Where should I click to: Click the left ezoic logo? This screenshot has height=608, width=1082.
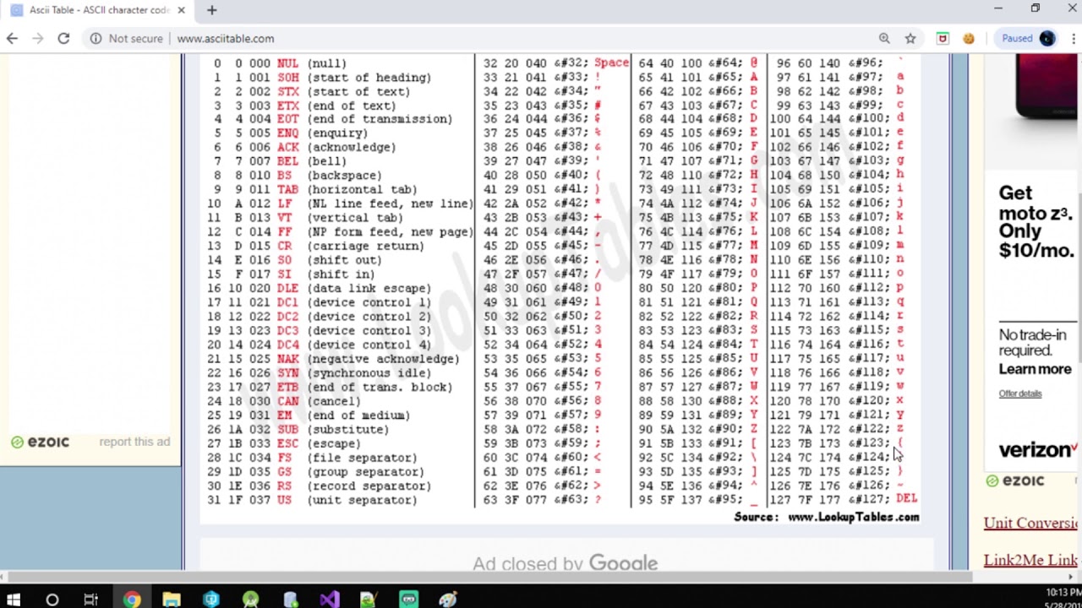[x=41, y=442]
